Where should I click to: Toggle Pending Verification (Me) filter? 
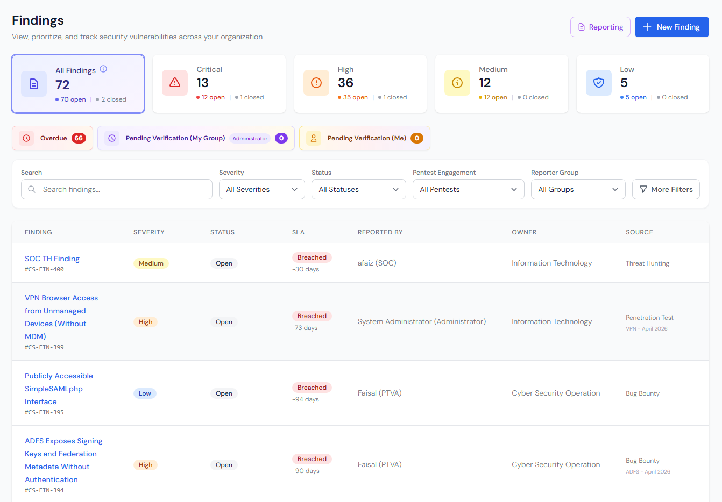pos(365,138)
